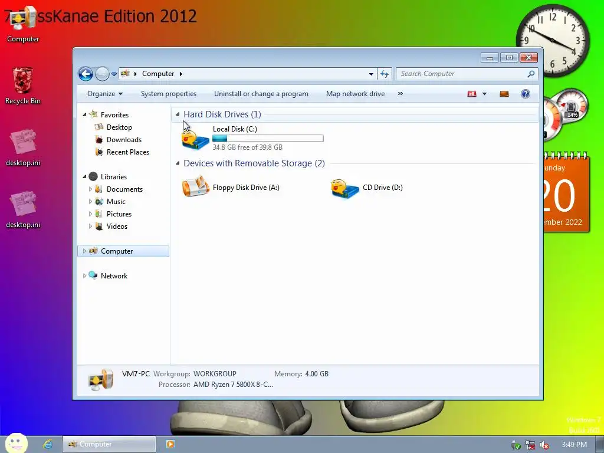Click the 3:49 PM taskbar clock

pyautogui.click(x=574, y=445)
